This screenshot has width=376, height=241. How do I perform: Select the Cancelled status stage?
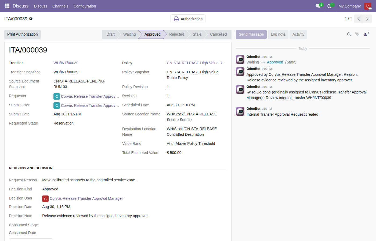click(218, 34)
